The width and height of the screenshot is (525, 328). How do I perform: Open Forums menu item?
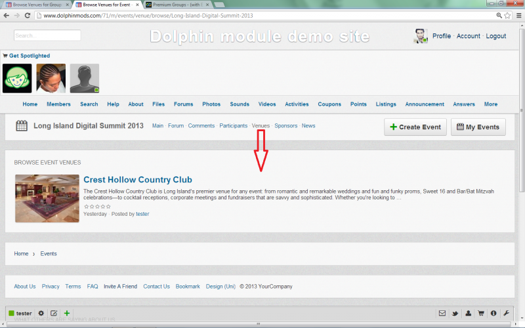(184, 104)
